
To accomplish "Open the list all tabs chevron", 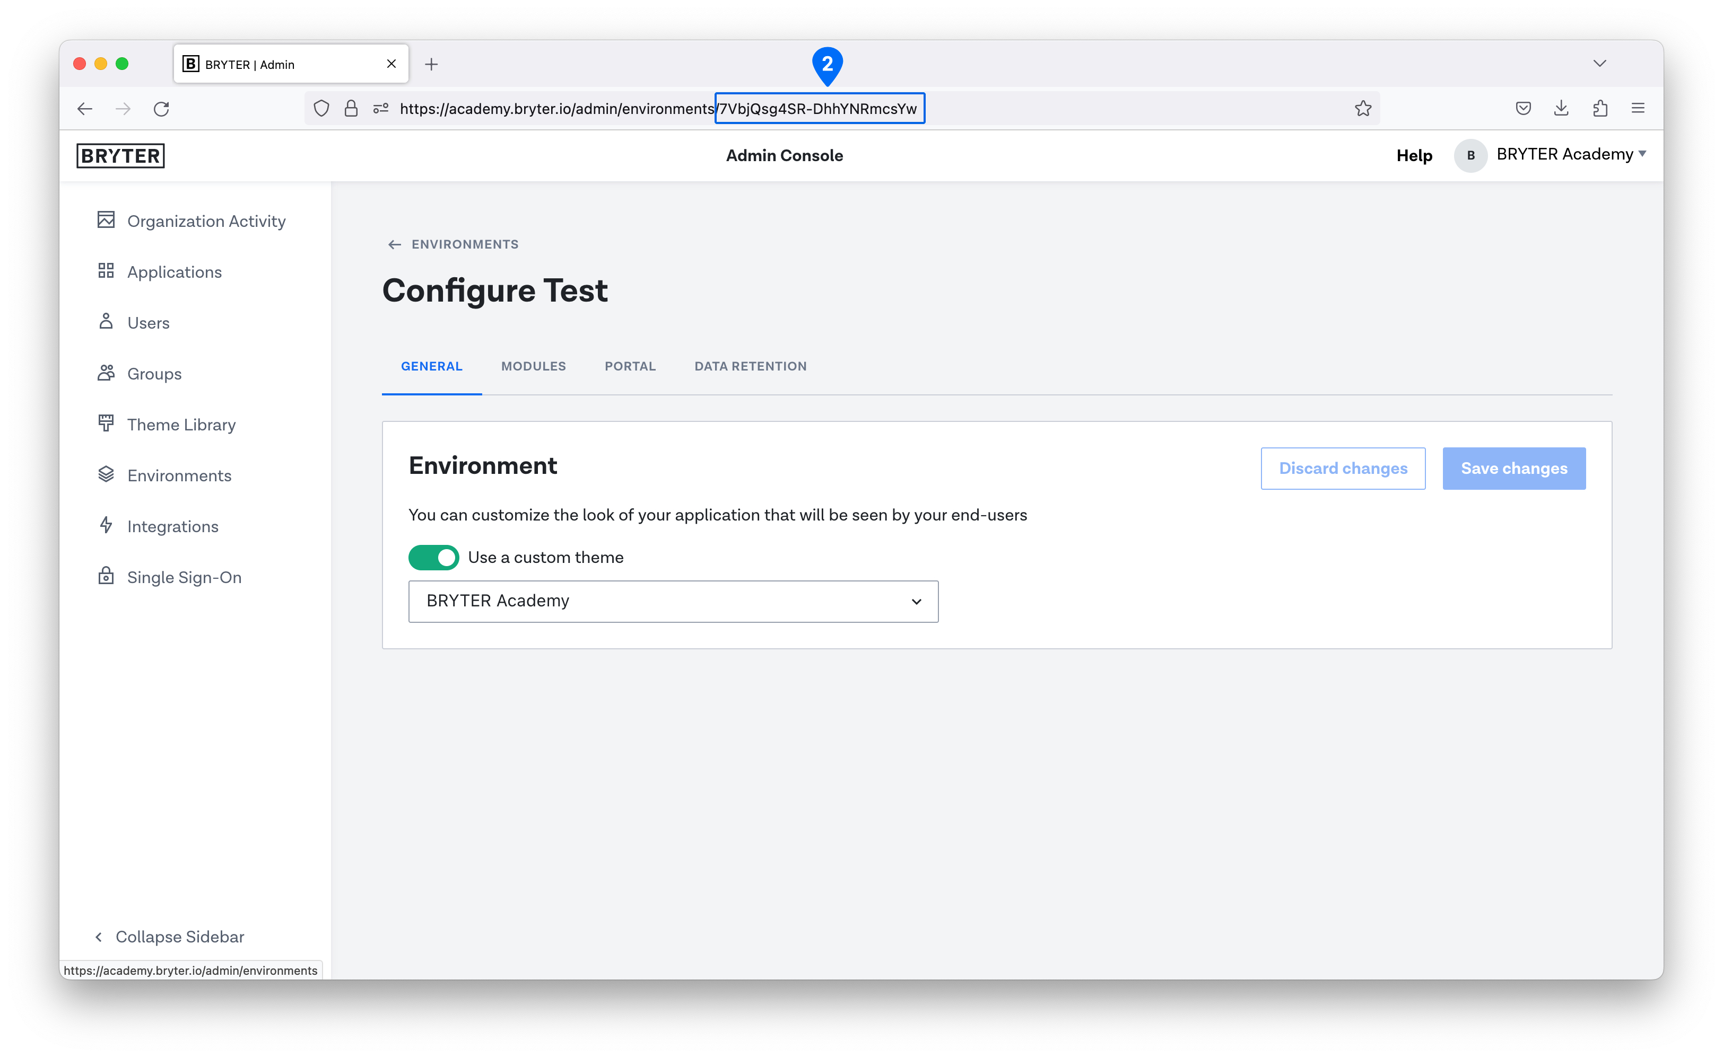I will click(x=1600, y=64).
